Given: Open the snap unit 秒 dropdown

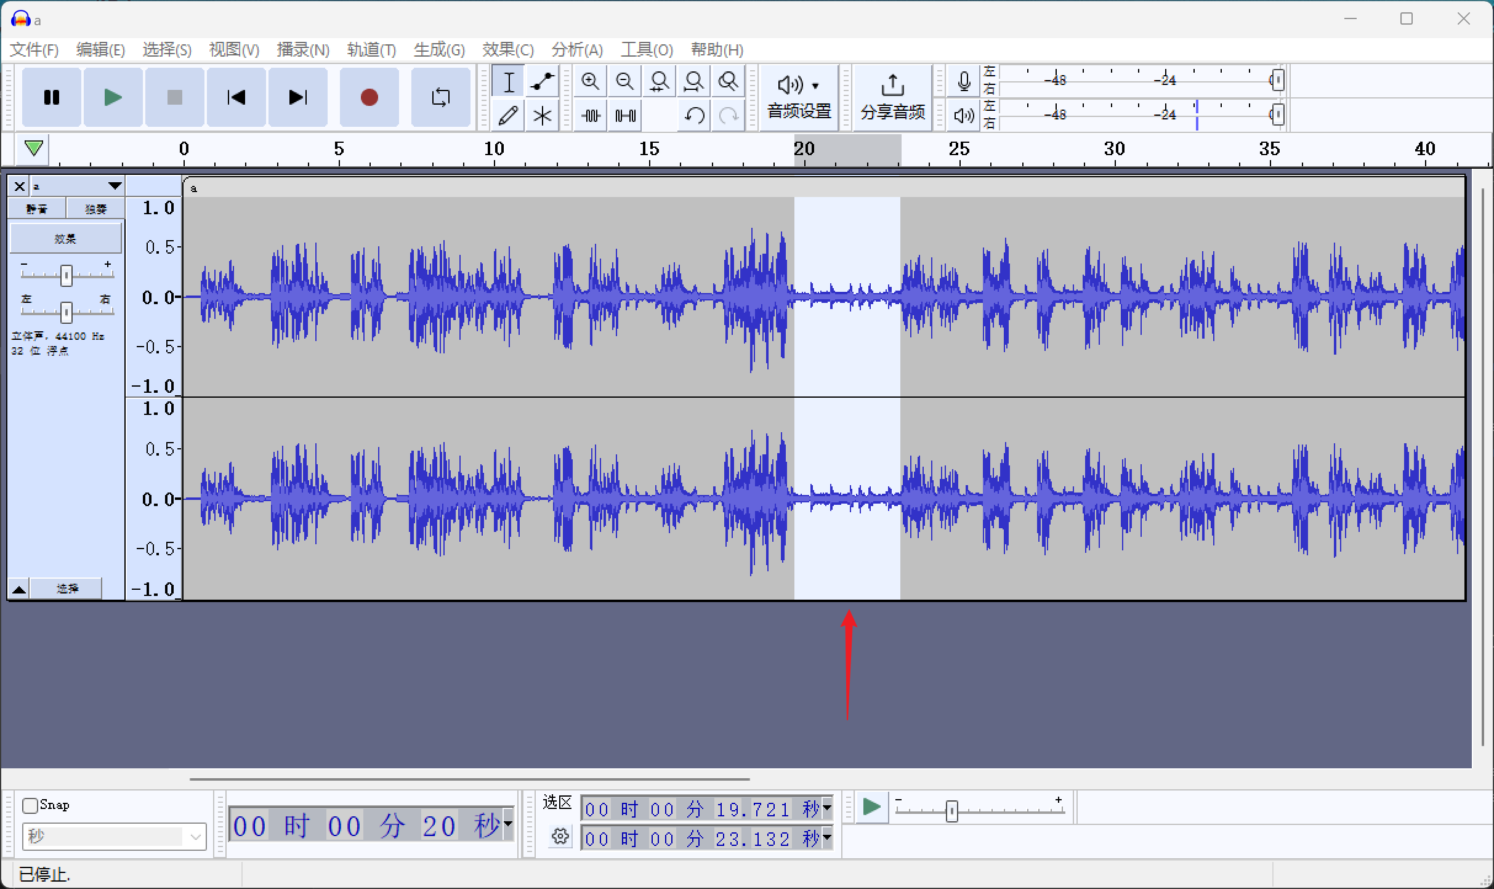Looking at the screenshot, I should [114, 837].
